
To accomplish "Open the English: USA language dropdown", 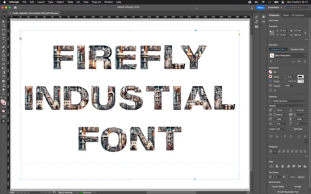I will tap(278, 129).
